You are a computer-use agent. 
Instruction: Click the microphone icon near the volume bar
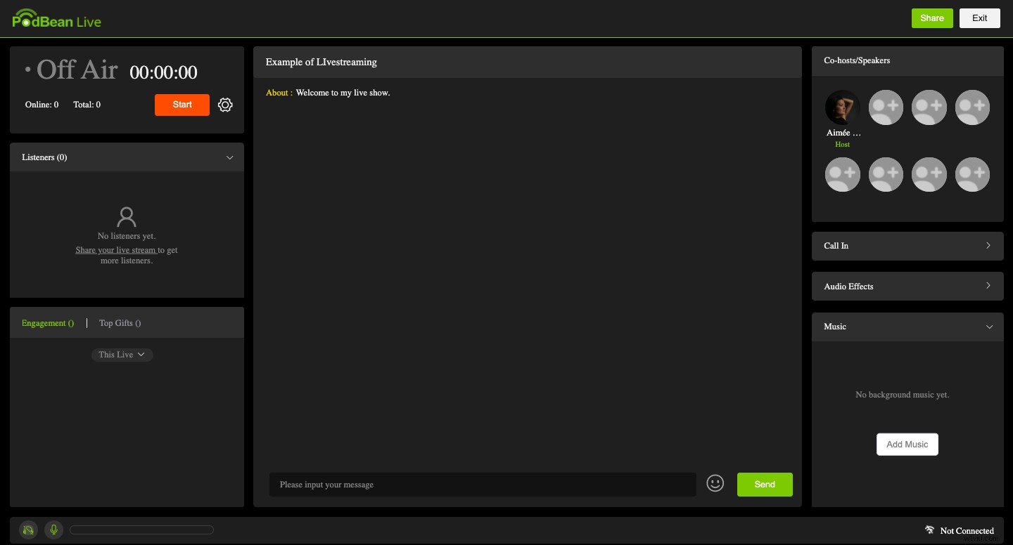(x=53, y=530)
